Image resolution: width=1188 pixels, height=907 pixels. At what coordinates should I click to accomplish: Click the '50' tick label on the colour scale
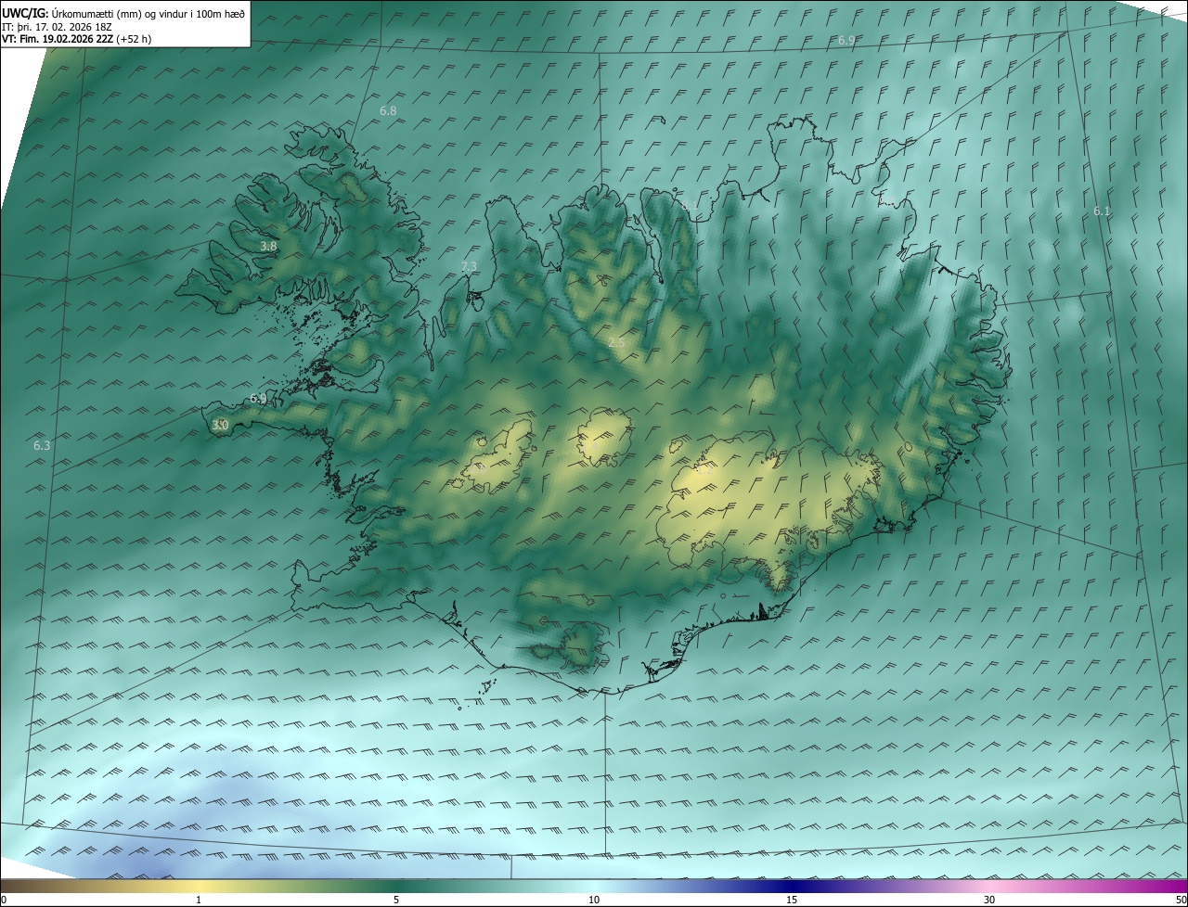coord(1182,901)
